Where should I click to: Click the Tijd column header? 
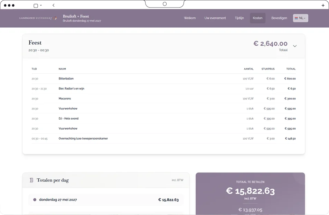point(34,69)
